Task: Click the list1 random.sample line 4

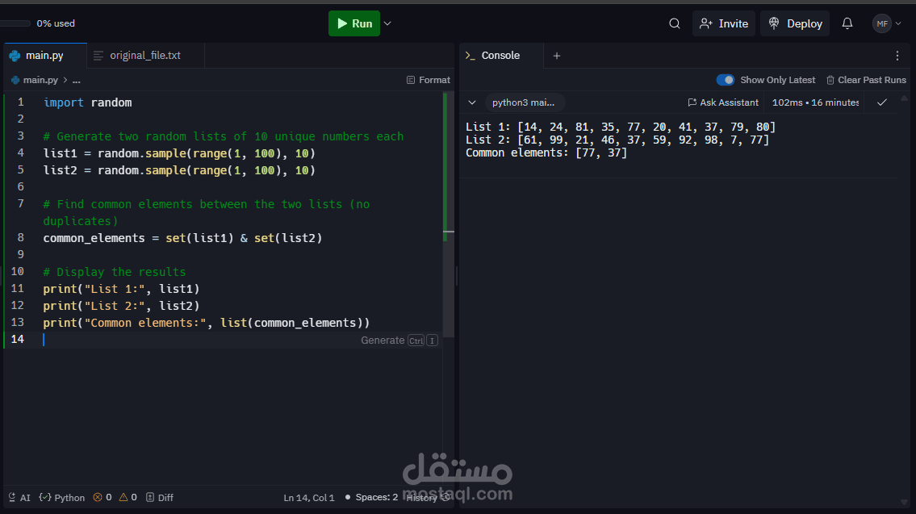Action: click(179, 153)
